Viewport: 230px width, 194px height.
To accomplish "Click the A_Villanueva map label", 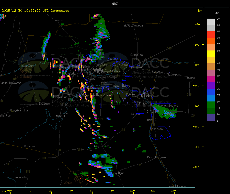I will [x=133, y=25].
